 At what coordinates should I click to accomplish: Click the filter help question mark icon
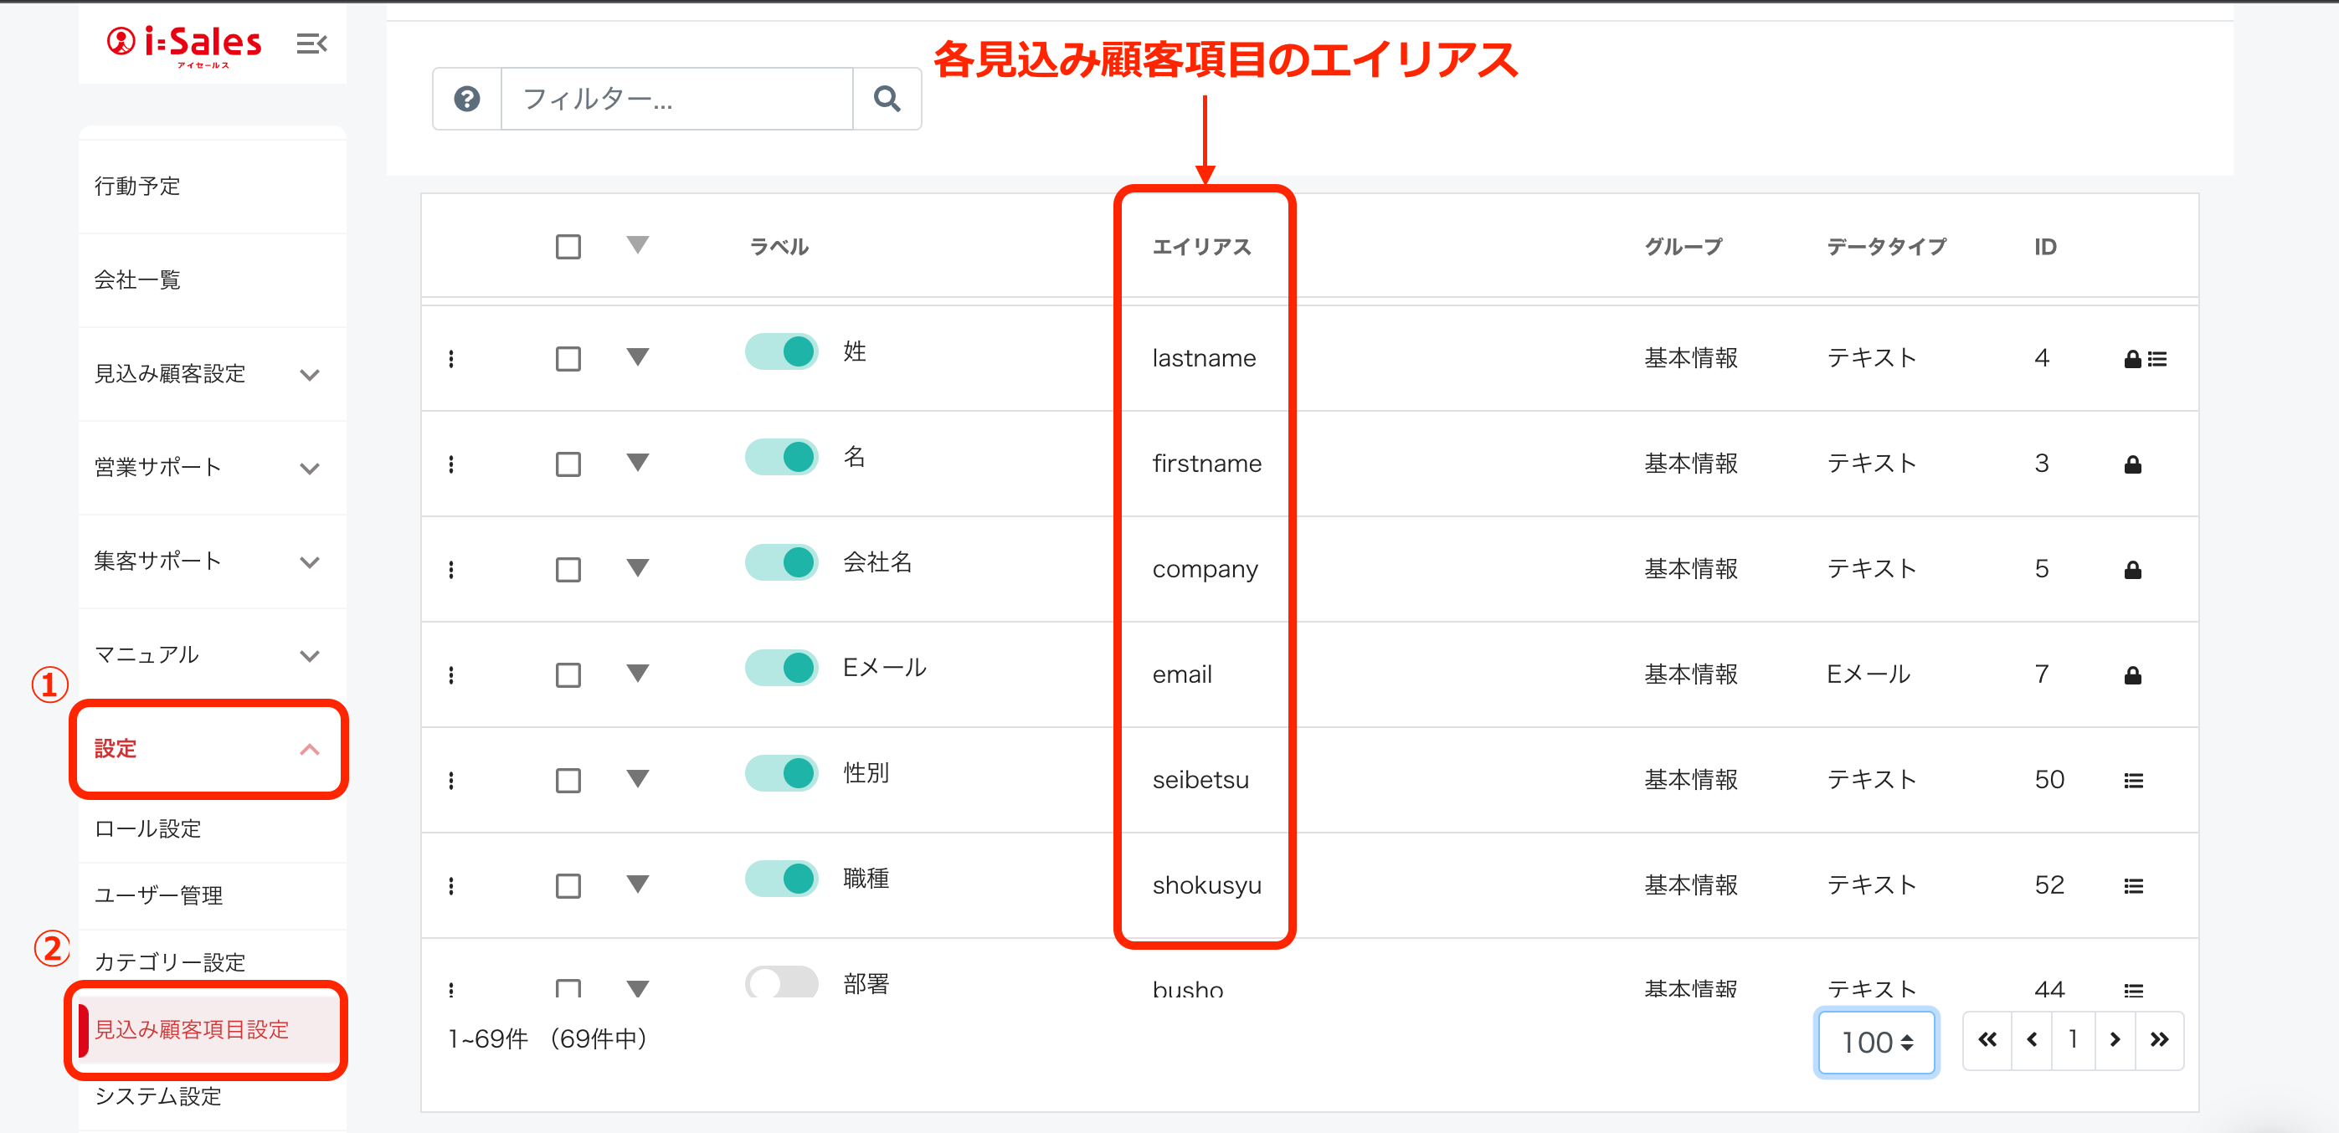pos(466,99)
